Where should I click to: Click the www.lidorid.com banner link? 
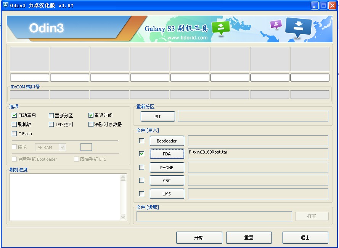[x=188, y=38]
